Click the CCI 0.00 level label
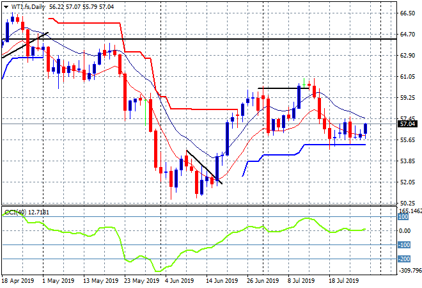Viewport: 422px width, 288px height. [405, 231]
